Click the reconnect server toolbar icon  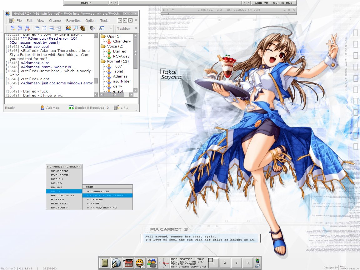point(20,28)
